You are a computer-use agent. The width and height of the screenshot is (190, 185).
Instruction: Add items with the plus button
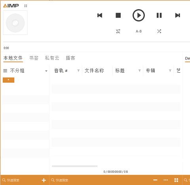(x=44, y=180)
